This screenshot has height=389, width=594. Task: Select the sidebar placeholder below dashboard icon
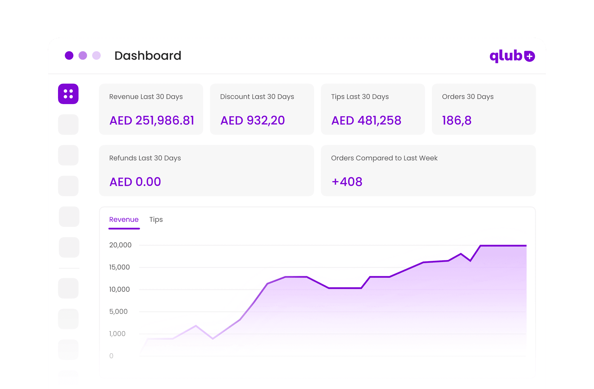point(68,124)
